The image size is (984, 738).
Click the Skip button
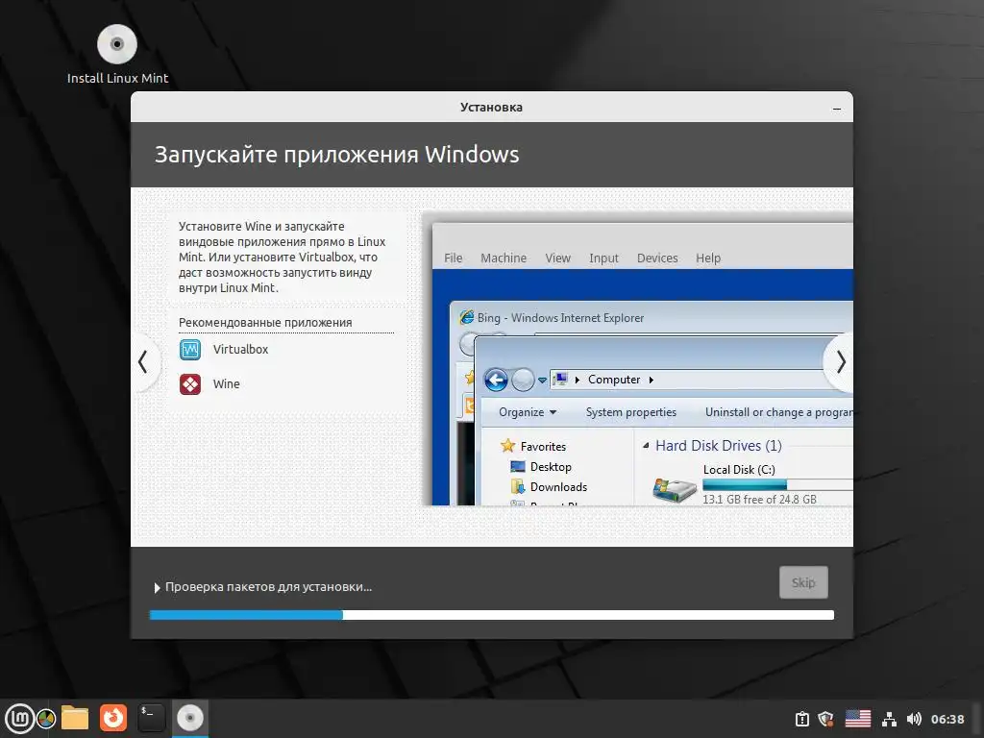803,582
